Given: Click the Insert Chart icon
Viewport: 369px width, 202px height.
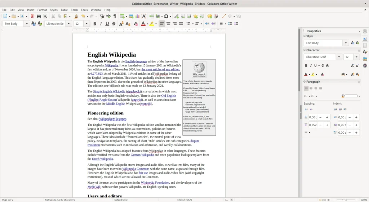Looking at the screenshot, I should click(137, 16).
